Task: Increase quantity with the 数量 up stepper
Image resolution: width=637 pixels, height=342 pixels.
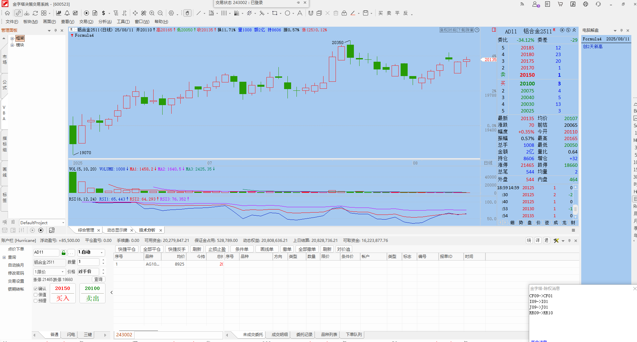Action: tap(103, 260)
